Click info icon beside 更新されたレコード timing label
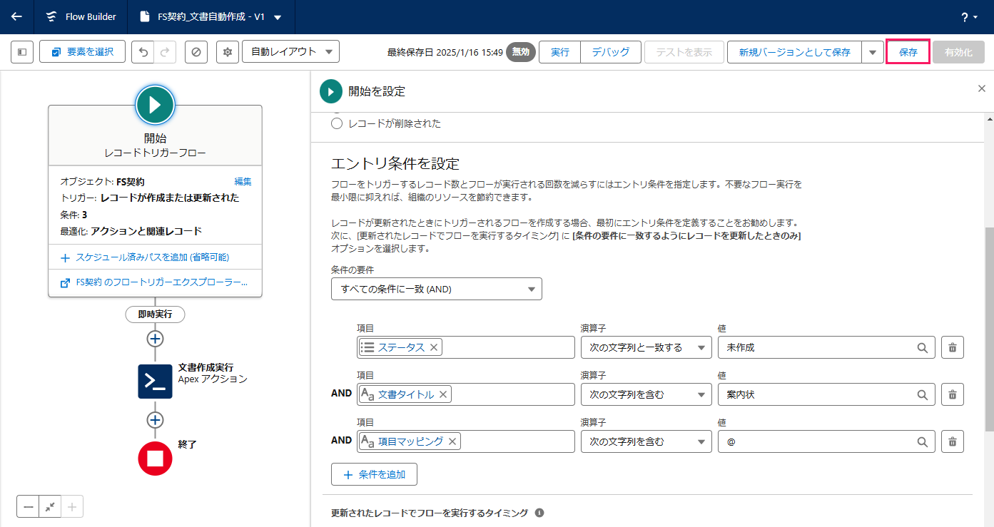The image size is (994, 527). 539,513
